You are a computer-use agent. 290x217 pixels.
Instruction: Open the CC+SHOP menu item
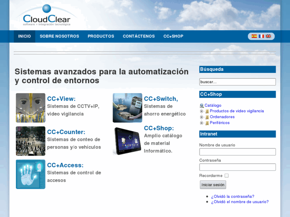[173, 36]
